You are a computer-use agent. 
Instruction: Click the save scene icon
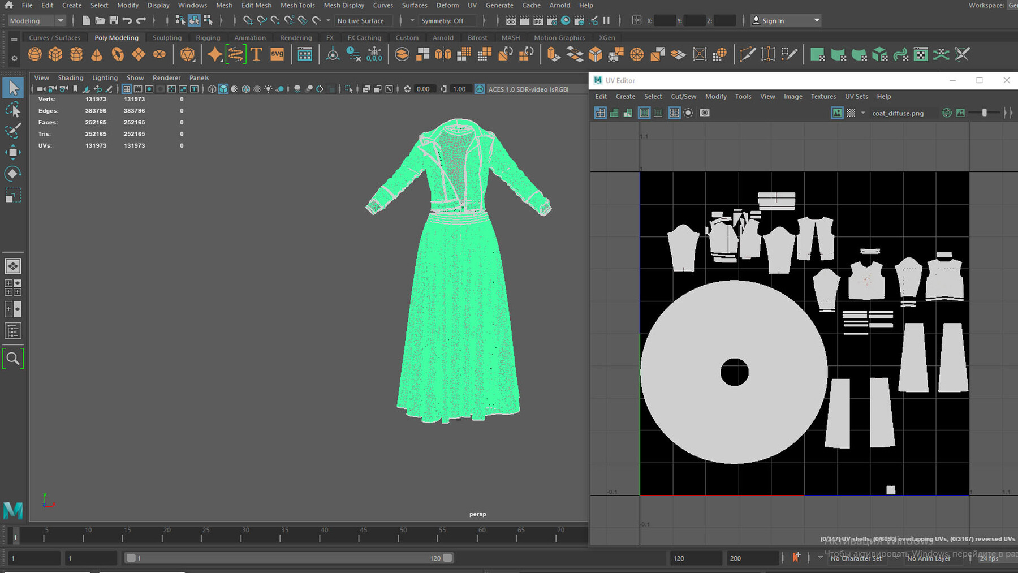[x=114, y=20]
